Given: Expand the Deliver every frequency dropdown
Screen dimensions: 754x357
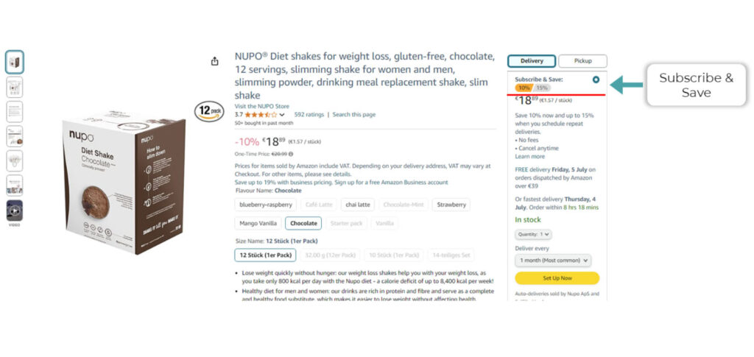Looking at the screenshot, I should (x=553, y=260).
